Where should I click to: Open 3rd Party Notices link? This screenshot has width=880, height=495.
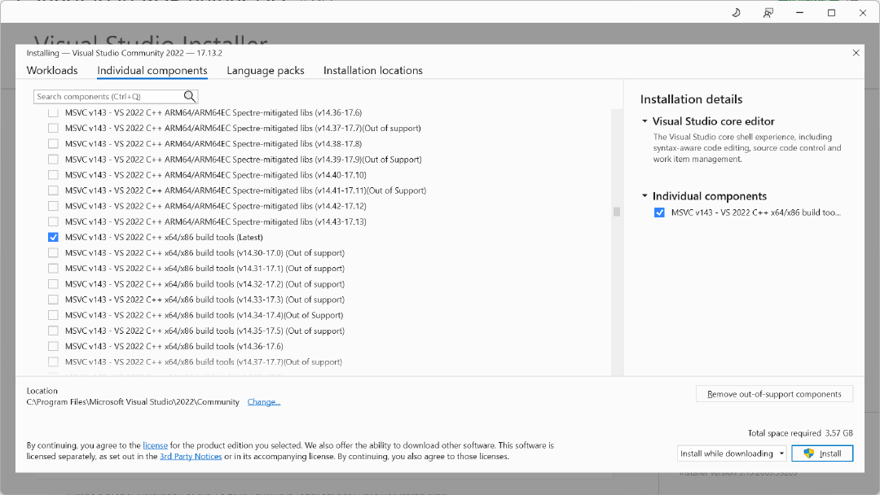click(x=191, y=456)
